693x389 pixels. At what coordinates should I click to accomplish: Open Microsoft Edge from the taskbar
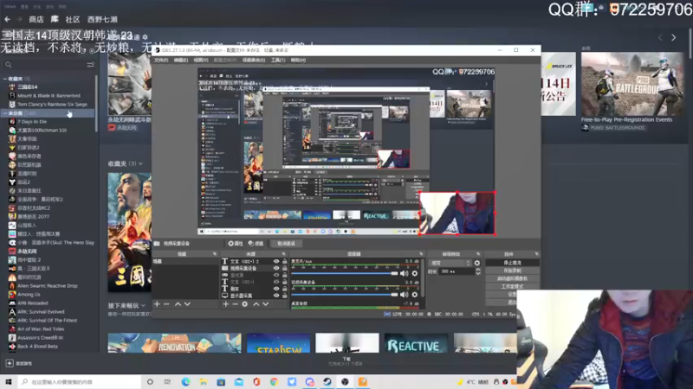tap(185, 381)
